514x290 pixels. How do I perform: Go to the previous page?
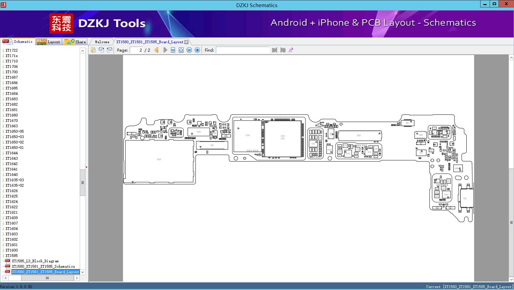(156, 50)
